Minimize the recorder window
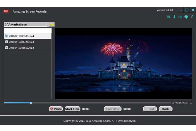 click(x=181, y=10)
